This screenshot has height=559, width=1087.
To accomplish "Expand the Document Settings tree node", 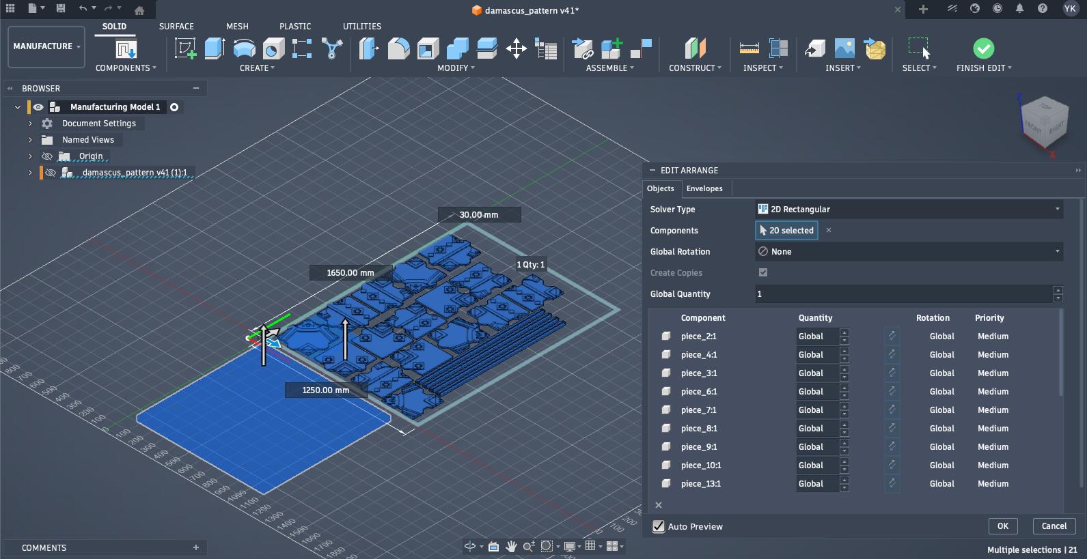I will click(x=30, y=124).
